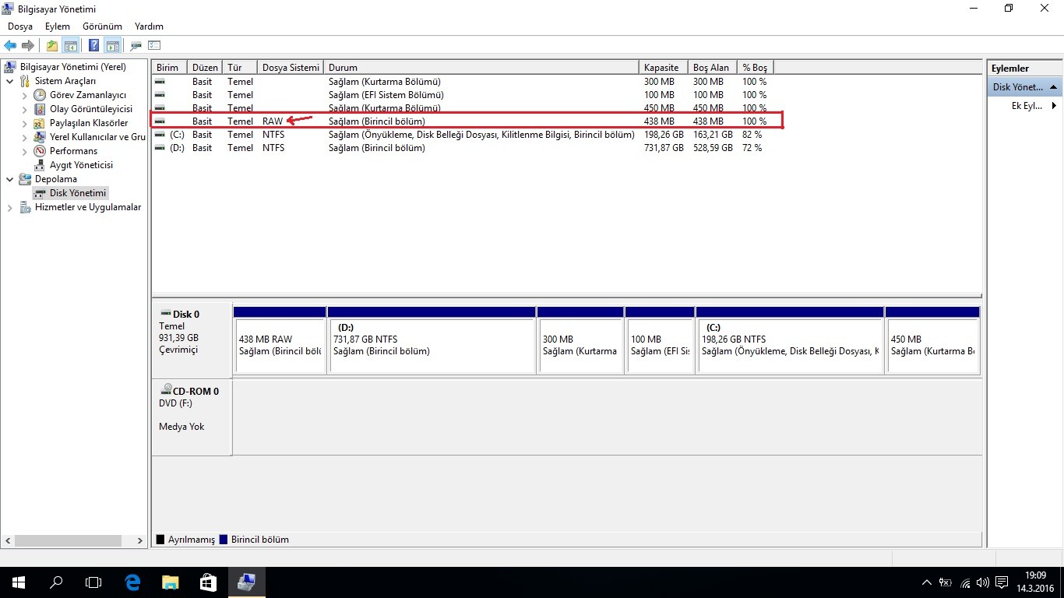Expand the Performans node
The width and height of the screenshot is (1064, 598).
[24, 151]
